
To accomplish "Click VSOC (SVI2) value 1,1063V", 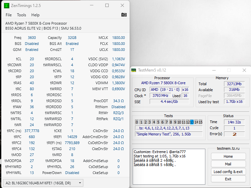I will (x=118, y=59).
